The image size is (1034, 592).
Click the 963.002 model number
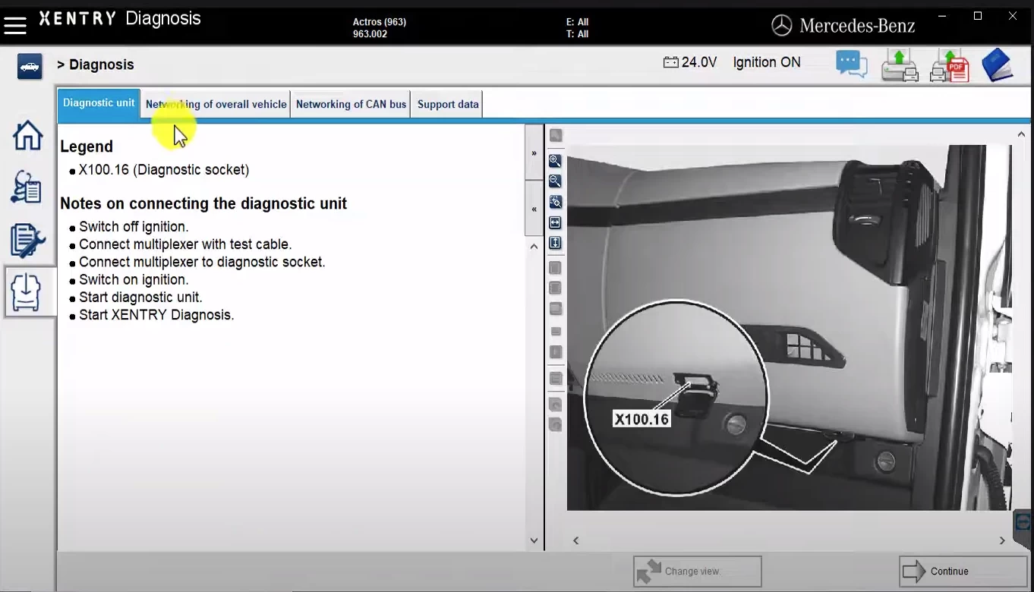pos(370,34)
